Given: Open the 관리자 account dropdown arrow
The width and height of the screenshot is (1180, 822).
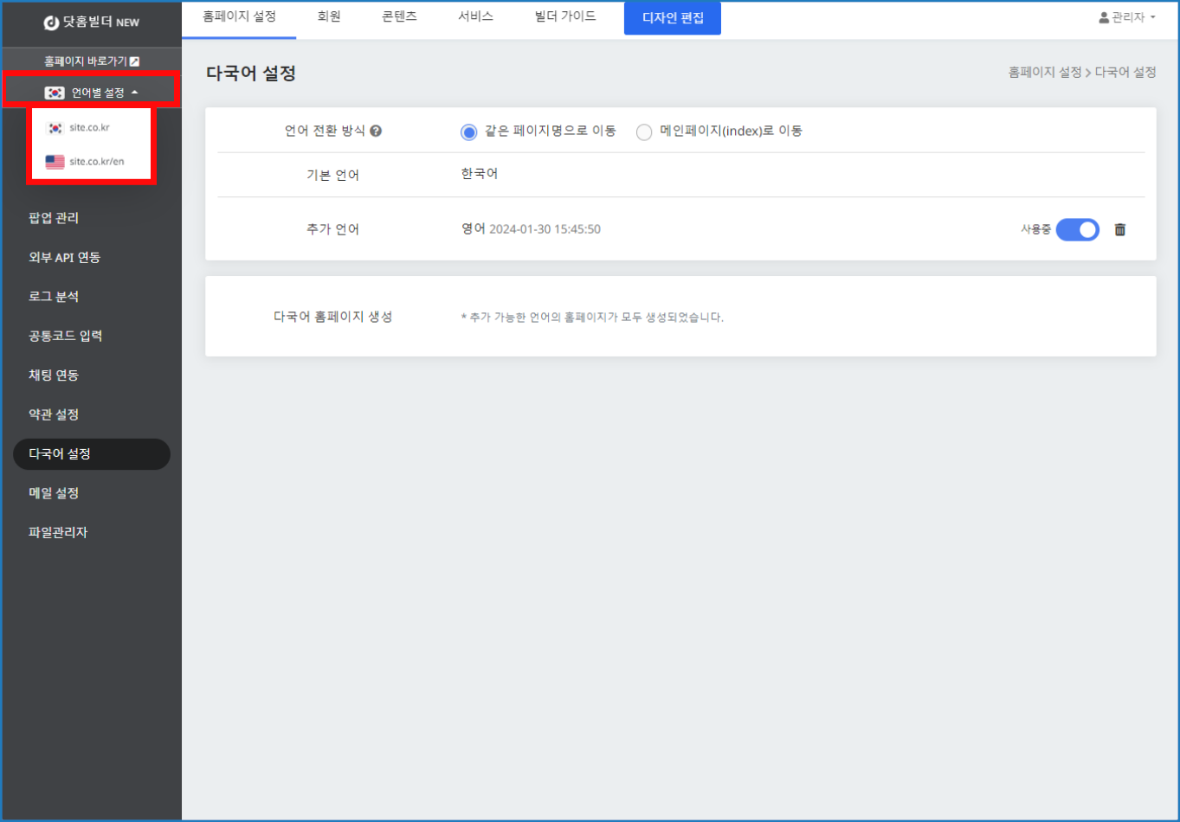Looking at the screenshot, I should click(x=1153, y=17).
